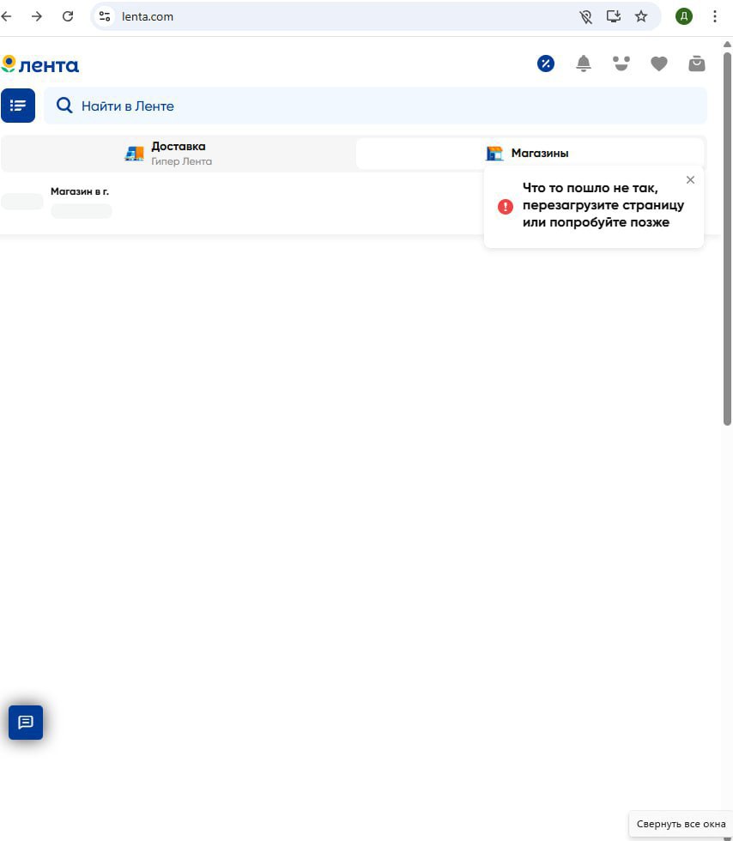Select the Магазины tab
Image resolution: width=733 pixels, height=841 pixels.
pos(530,154)
